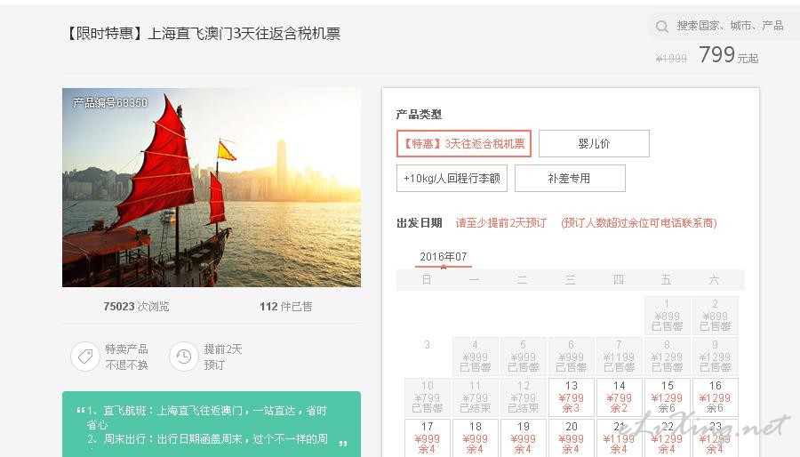Choose July 15 date priced ¥1299

point(668,397)
